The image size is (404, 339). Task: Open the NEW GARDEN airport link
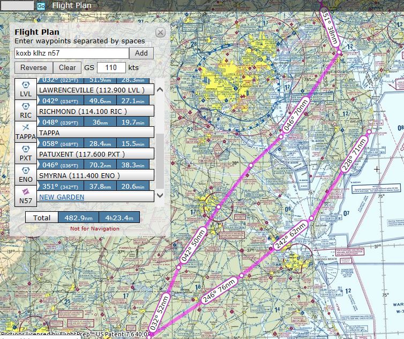[62, 197]
